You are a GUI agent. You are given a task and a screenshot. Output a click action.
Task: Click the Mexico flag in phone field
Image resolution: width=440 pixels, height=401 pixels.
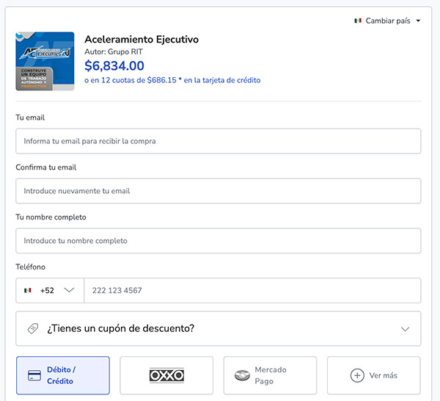tap(28, 290)
